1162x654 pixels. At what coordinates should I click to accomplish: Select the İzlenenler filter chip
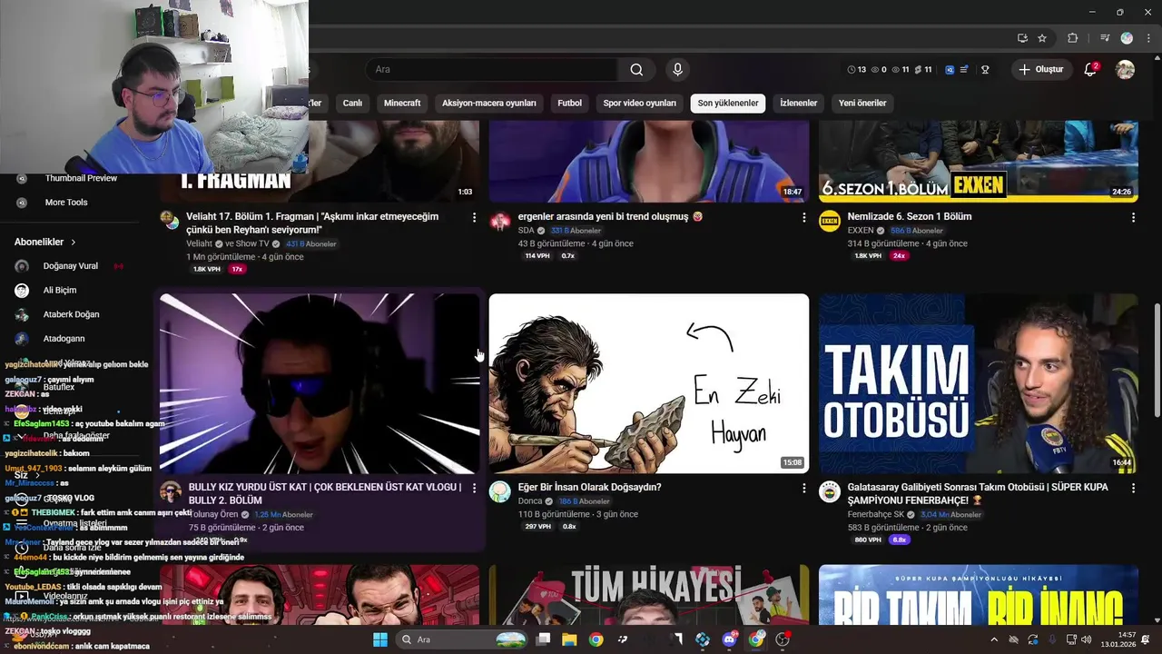(x=799, y=103)
